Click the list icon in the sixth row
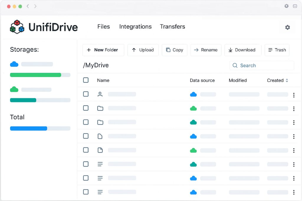302x201 pixels. (x=100, y=164)
